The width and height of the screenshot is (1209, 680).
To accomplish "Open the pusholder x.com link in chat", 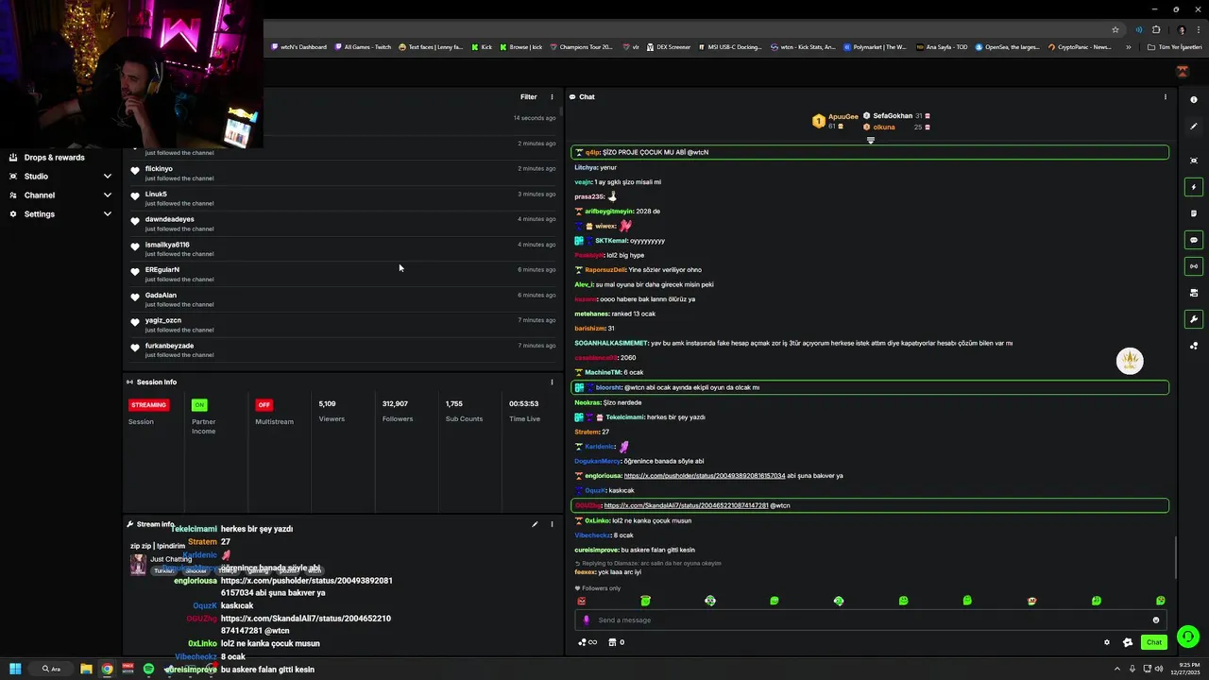I will (705, 476).
